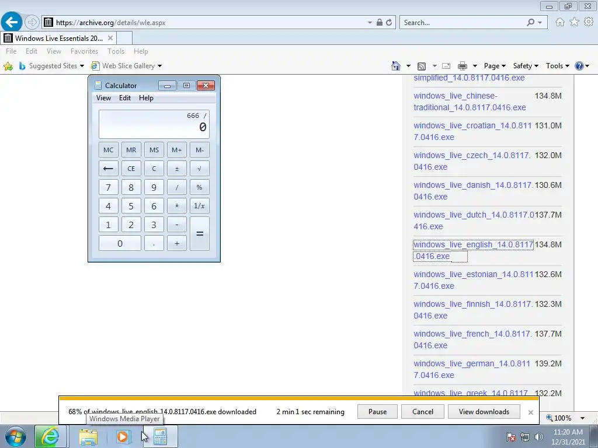
Task: Refresh the page using the reload icon
Action: 388,23
